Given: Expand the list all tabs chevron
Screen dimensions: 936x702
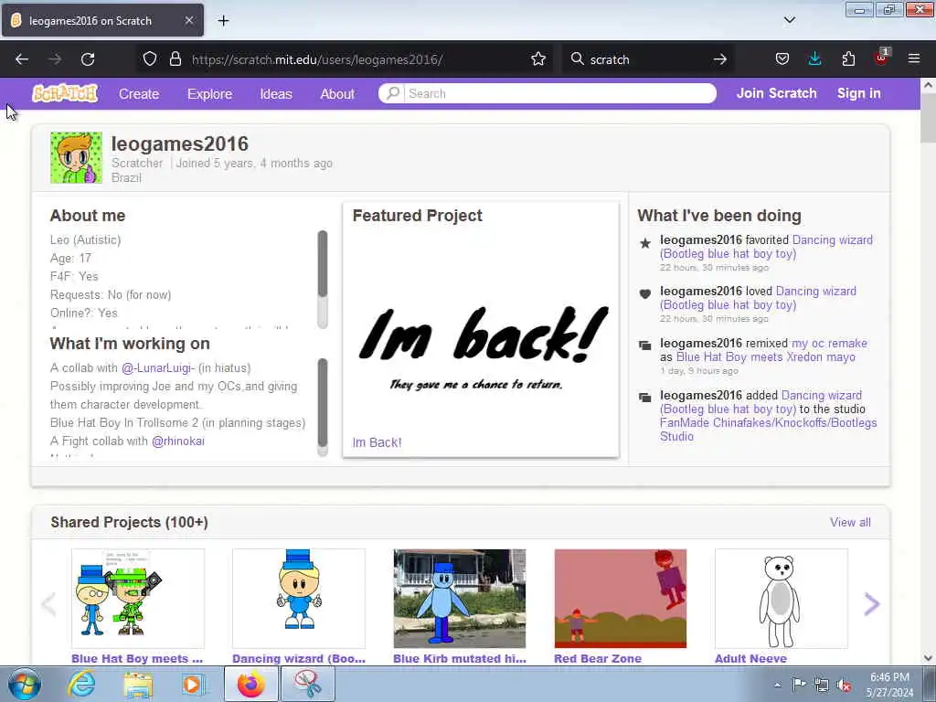Looking at the screenshot, I should [789, 20].
